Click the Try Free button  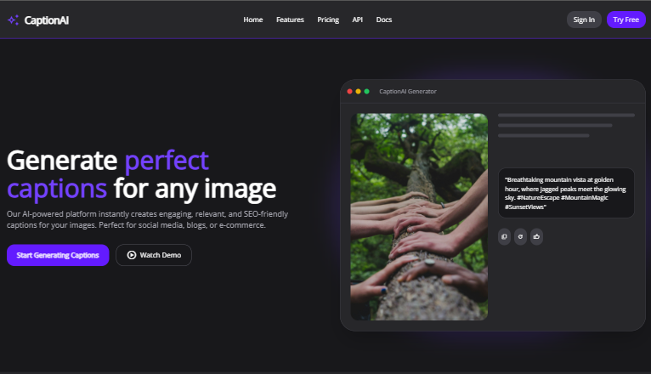click(x=626, y=20)
